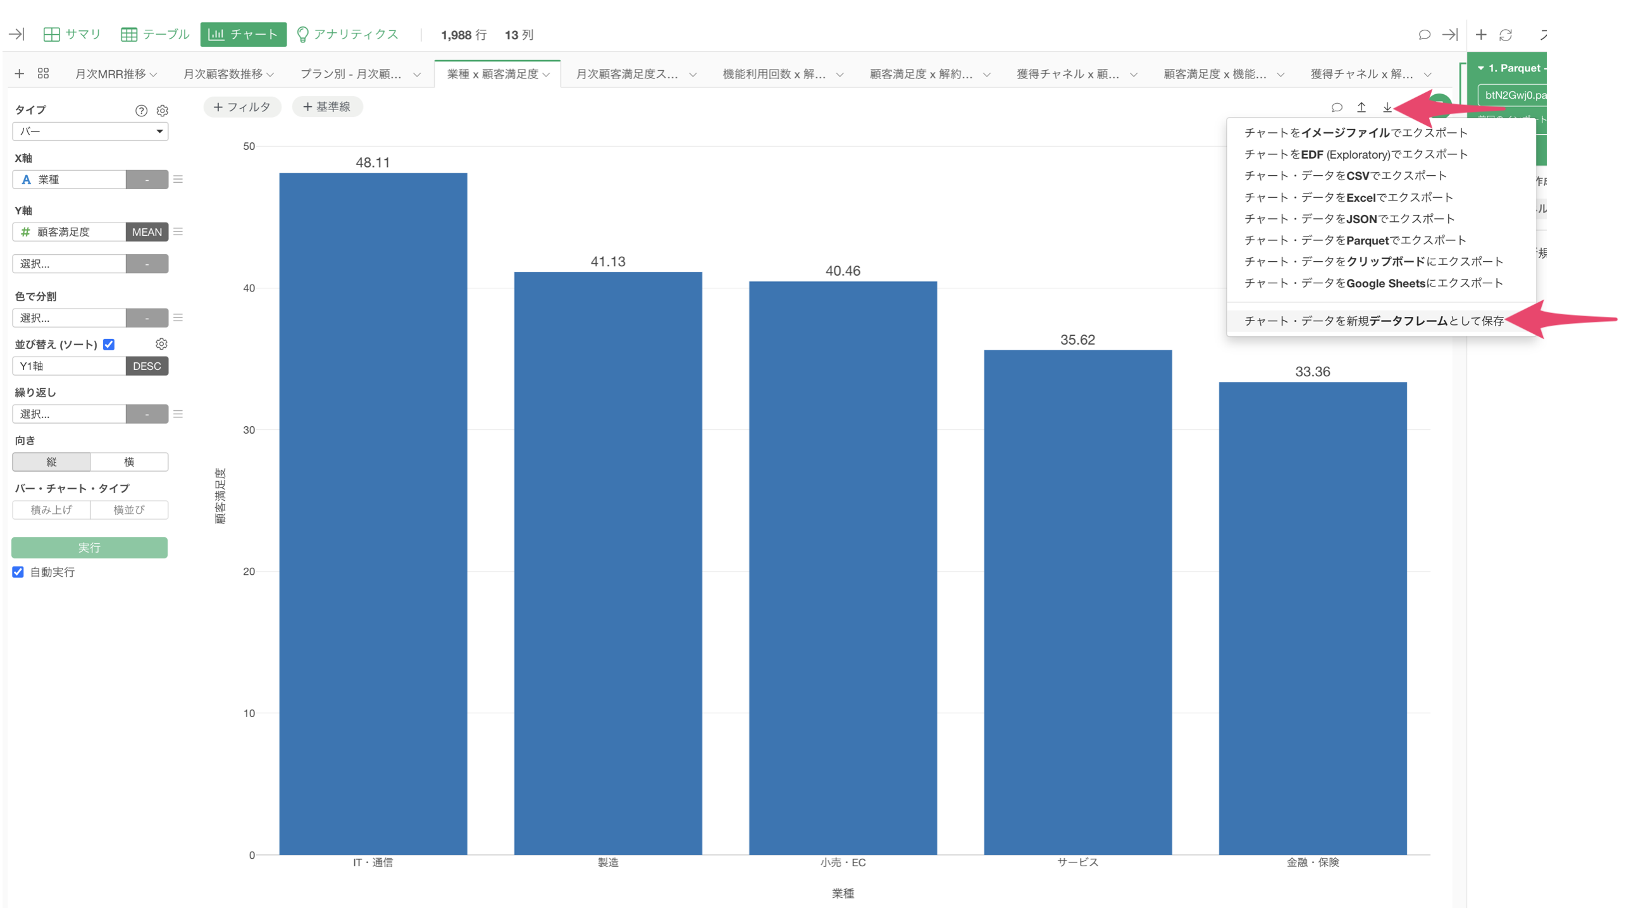Click the + フィルタ button

point(242,107)
